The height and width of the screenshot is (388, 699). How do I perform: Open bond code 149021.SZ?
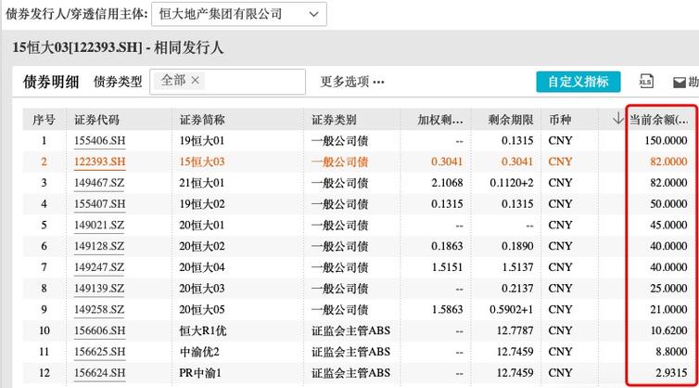(99, 225)
